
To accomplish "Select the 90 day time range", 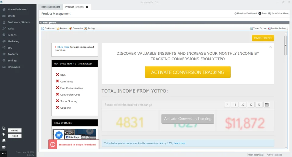I will [259, 105].
